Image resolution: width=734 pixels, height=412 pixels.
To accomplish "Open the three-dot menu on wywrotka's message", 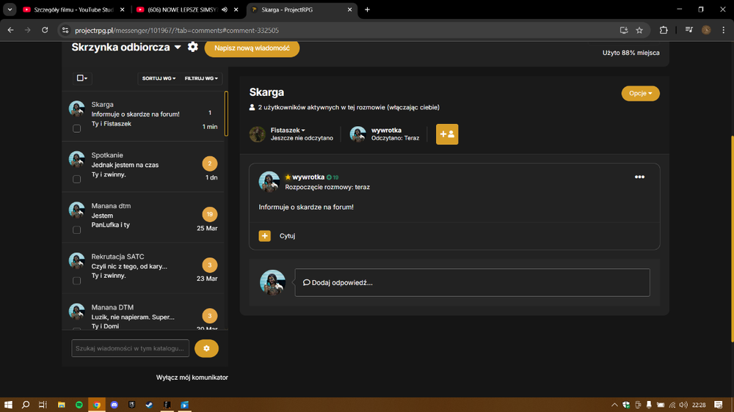I will (639, 177).
